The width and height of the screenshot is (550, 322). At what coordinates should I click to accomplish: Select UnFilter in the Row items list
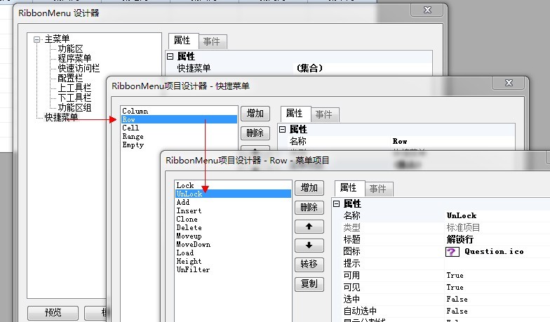pos(233,269)
